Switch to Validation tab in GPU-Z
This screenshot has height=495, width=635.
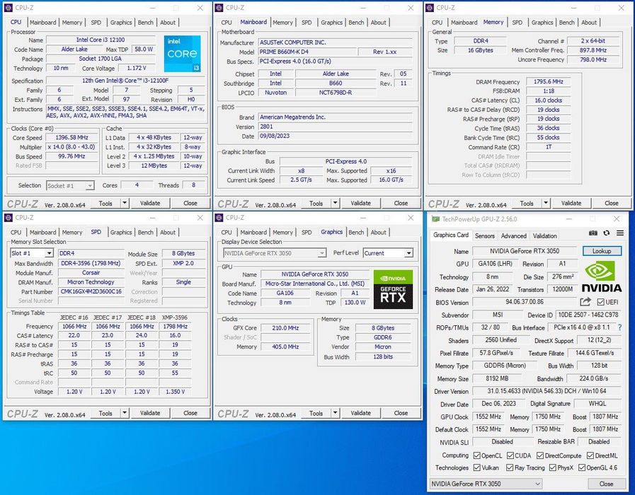coord(544,235)
